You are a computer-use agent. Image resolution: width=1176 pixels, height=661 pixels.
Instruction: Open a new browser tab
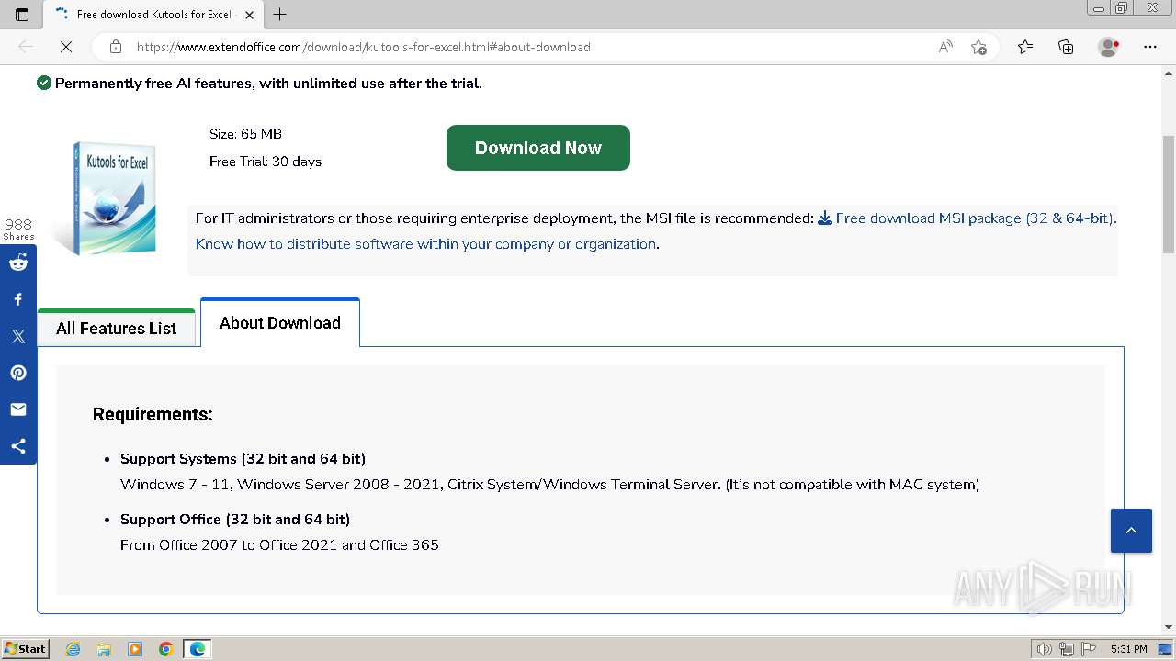pyautogui.click(x=280, y=14)
